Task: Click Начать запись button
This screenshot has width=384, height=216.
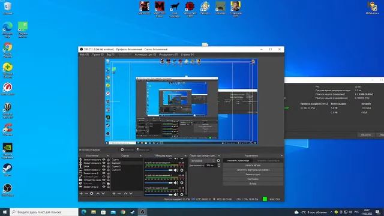Action: [253, 166]
